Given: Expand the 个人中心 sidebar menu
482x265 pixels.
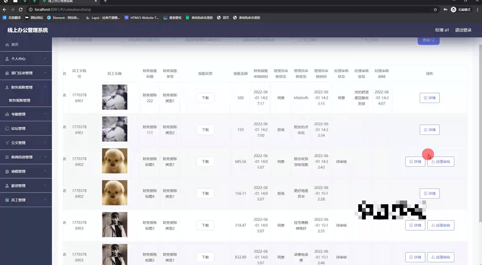Looking at the screenshot, I should (26, 59).
